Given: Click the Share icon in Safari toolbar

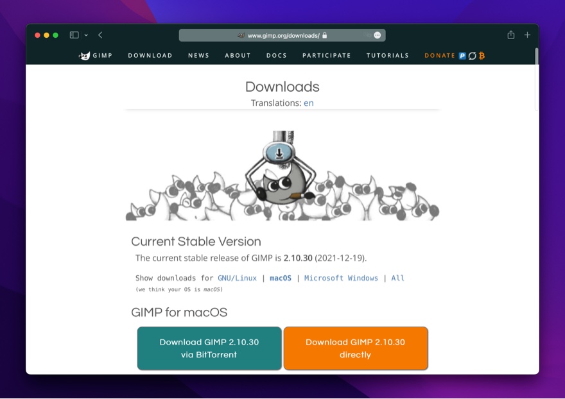Looking at the screenshot, I should point(510,35).
